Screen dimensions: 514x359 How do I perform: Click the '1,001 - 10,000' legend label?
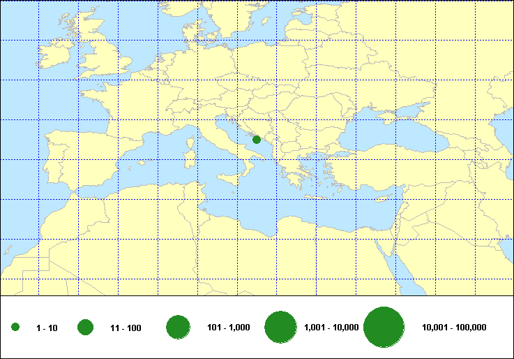click(x=331, y=328)
